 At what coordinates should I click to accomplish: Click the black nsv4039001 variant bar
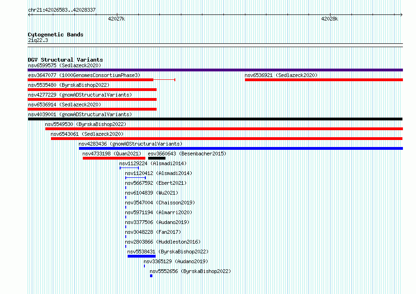tap(215, 119)
